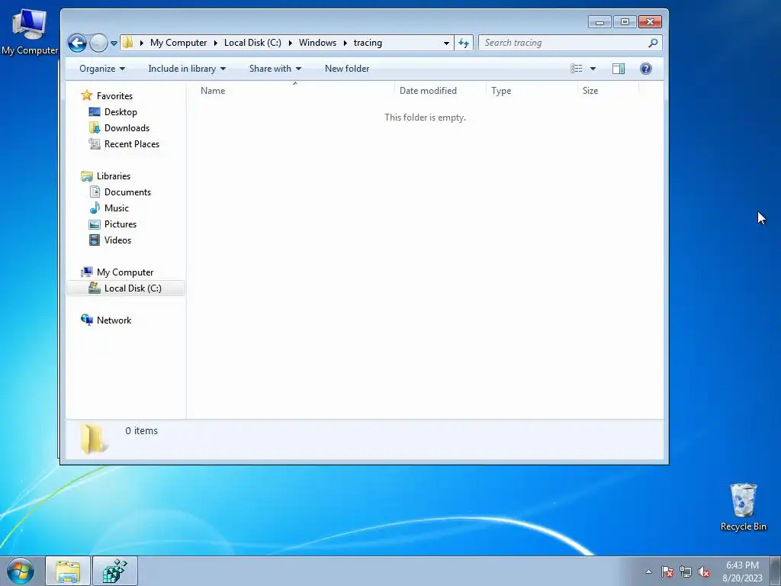Select Libraries in navigation pane

point(114,176)
